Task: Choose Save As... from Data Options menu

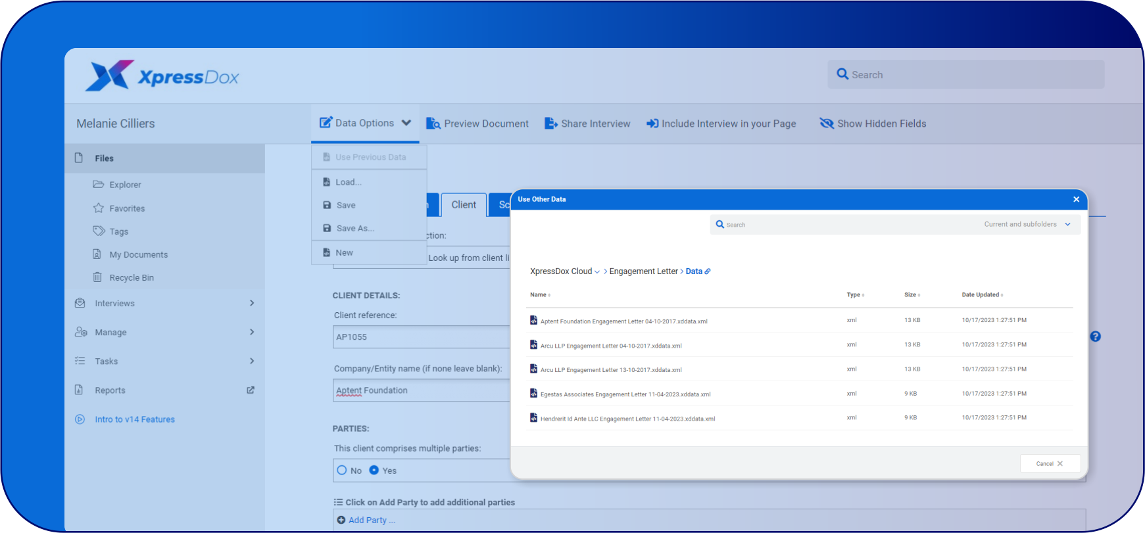Action: click(369, 228)
